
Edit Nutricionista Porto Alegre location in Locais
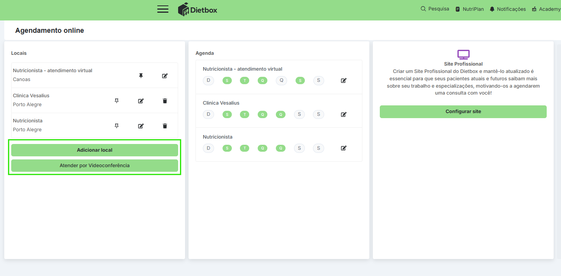(141, 126)
